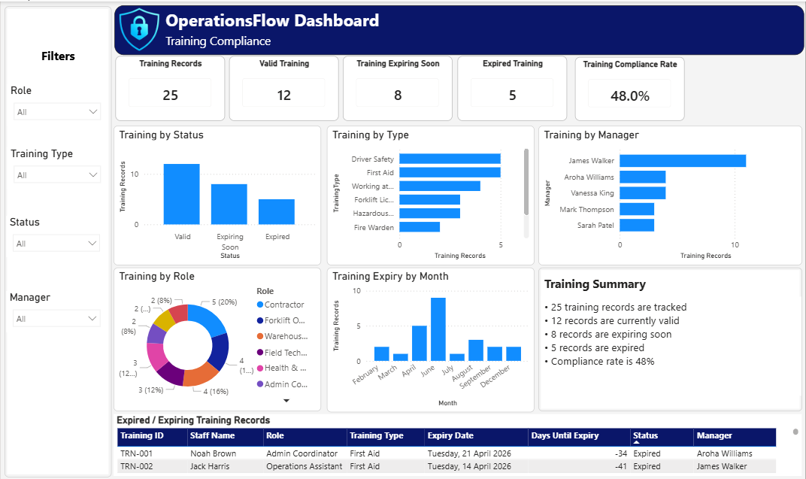Screen dimensions: 806x479
Task: Click Forklift O... legend color marker
Action: [x=260, y=320]
